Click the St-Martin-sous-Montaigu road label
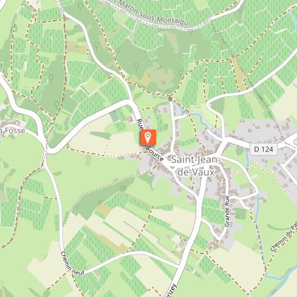297x297 pixels. coord(146,13)
